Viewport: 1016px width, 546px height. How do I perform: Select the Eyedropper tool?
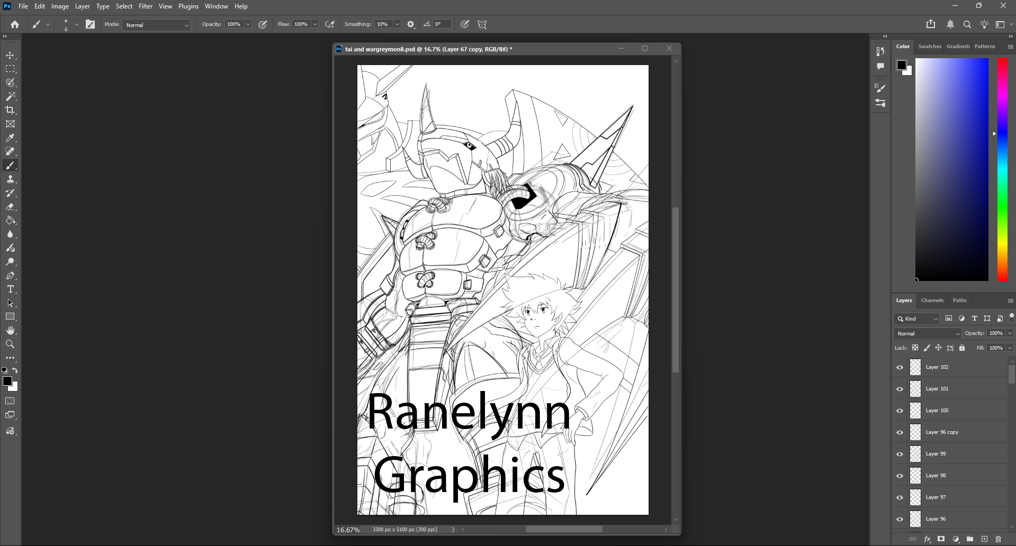[10, 138]
